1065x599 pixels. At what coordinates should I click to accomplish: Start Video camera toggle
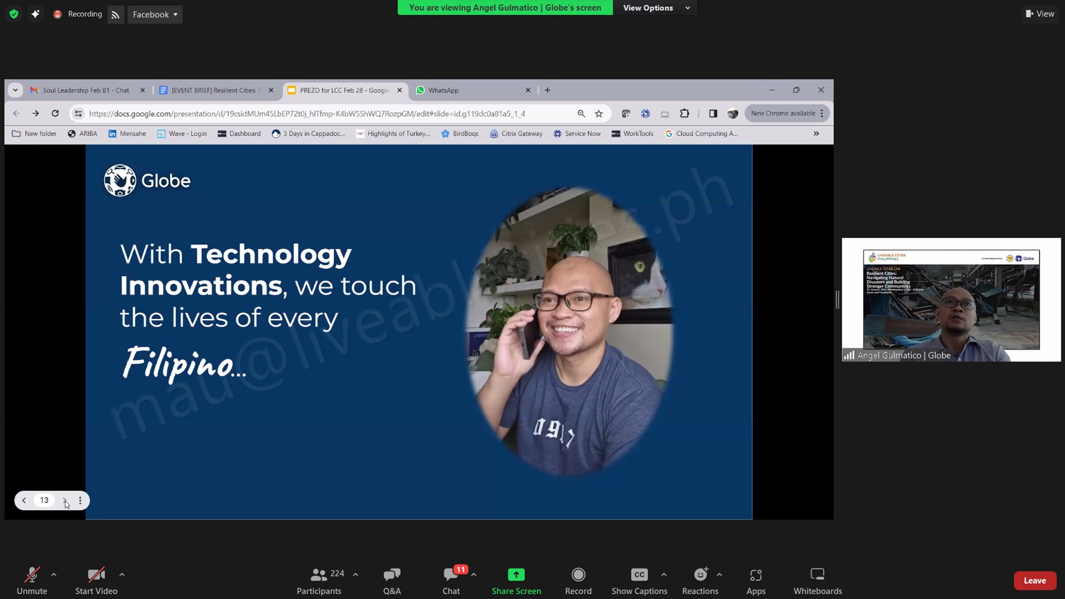[x=96, y=581]
